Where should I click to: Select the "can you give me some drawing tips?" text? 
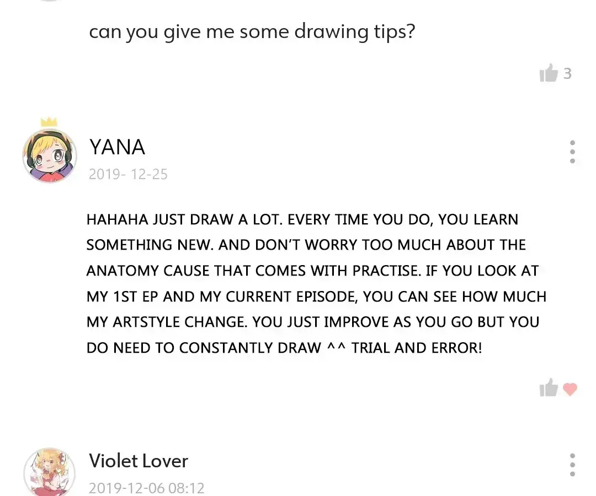(252, 32)
